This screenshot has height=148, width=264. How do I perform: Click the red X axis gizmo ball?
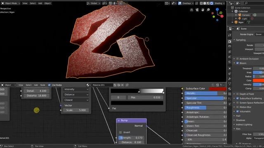pos(222,16)
